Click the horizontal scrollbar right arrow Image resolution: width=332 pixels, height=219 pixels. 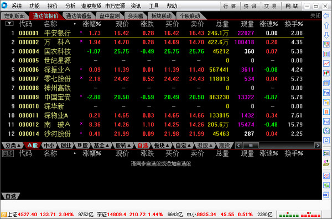click(318, 145)
